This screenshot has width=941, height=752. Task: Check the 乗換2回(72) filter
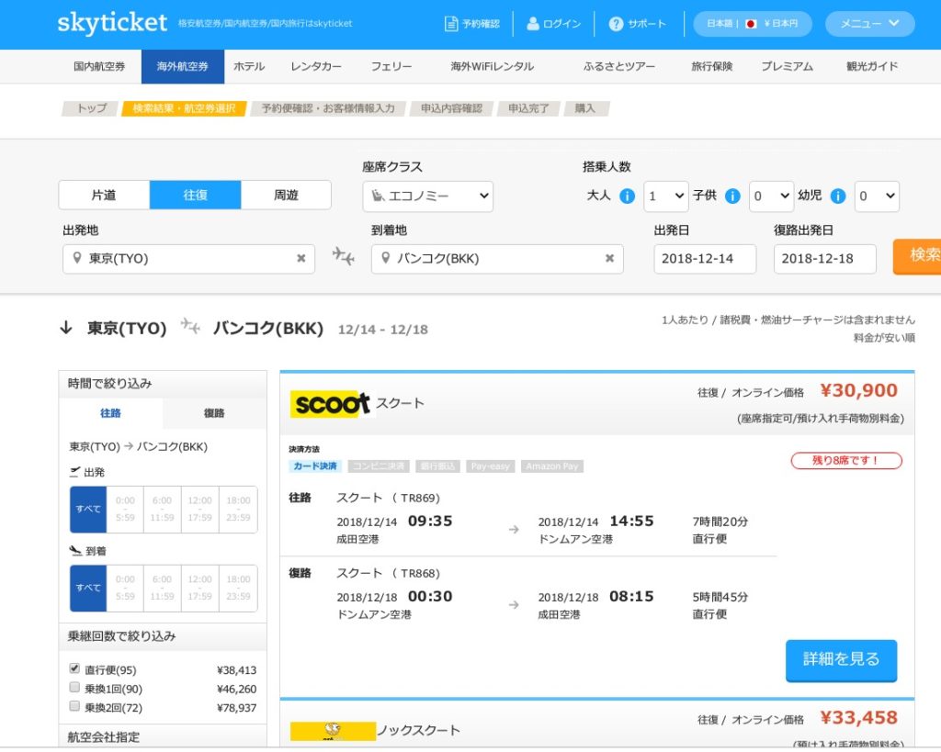point(74,706)
